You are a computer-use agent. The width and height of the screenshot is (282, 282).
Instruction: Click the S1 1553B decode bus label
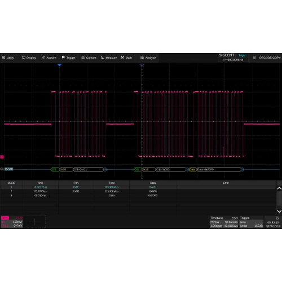(x=7, y=169)
